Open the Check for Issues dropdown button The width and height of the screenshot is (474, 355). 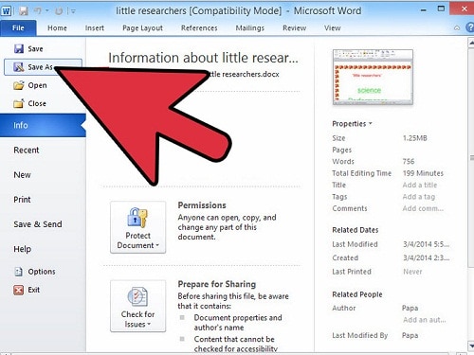(x=137, y=306)
